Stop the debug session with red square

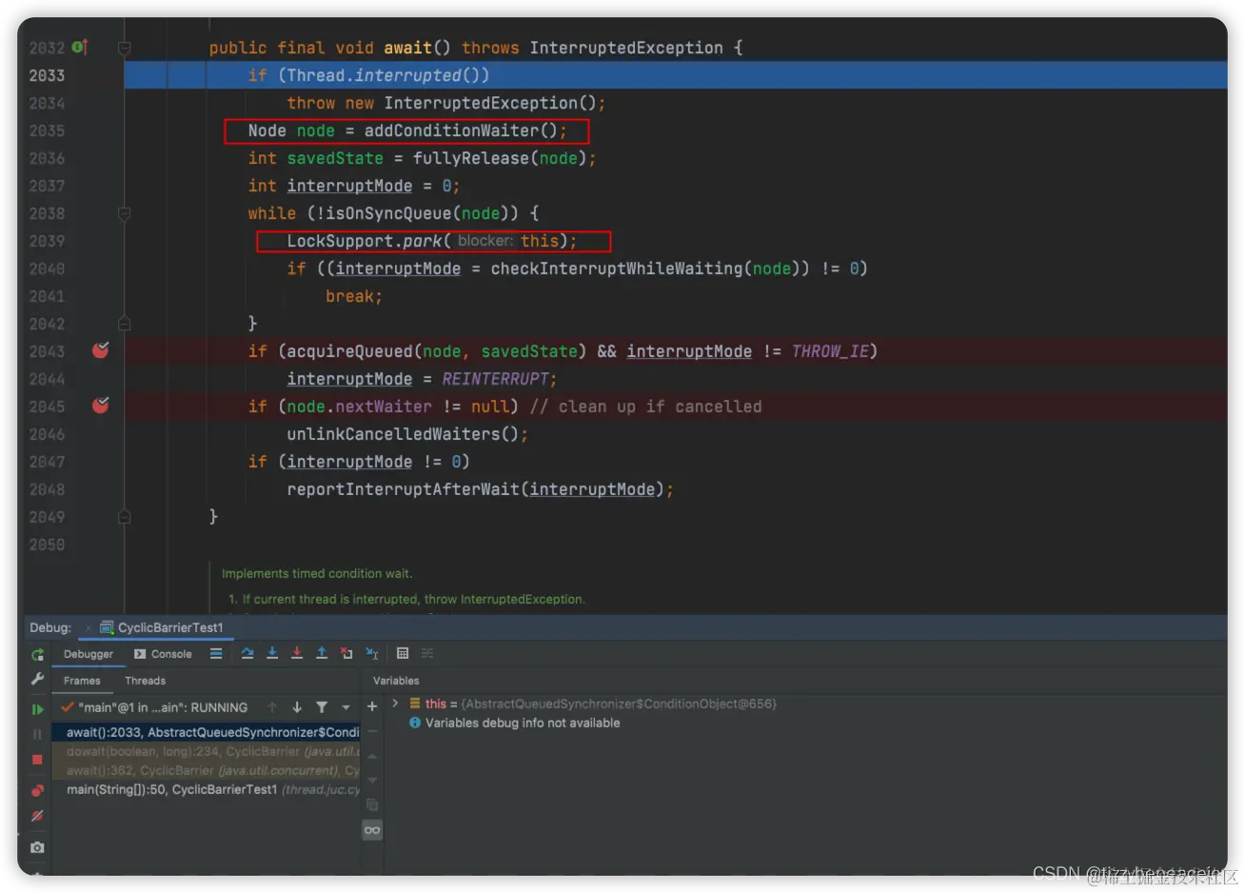[x=37, y=760]
